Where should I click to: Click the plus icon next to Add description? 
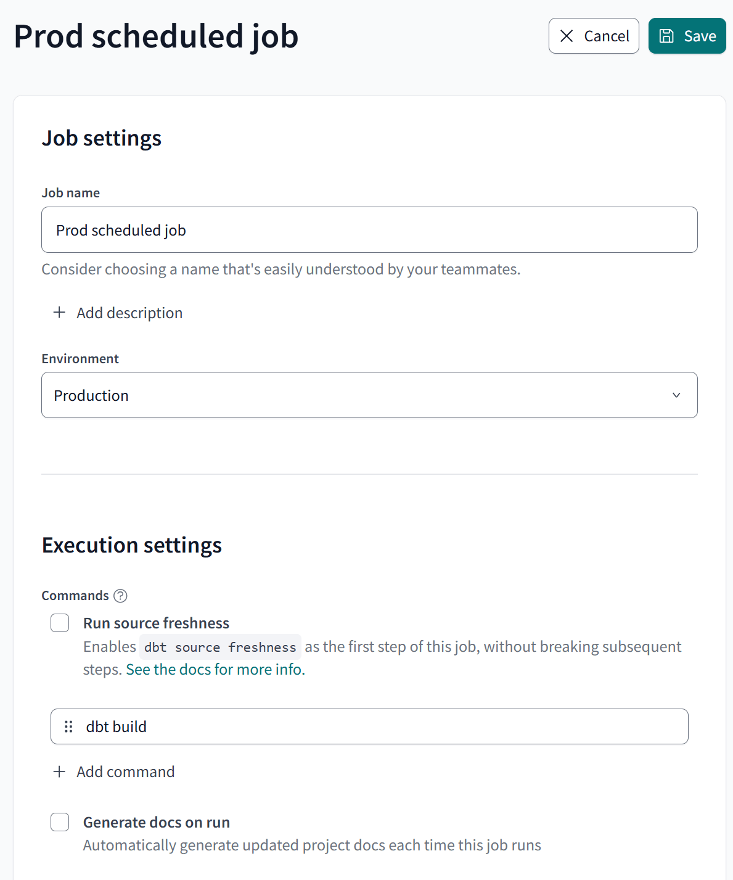tap(59, 313)
